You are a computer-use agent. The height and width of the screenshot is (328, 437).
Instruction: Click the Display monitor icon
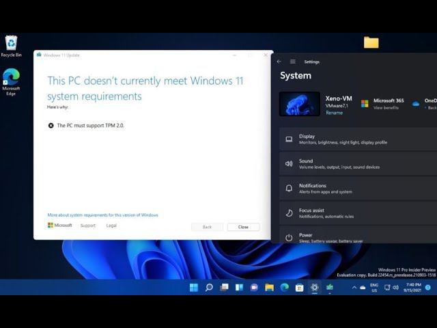coord(289,139)
